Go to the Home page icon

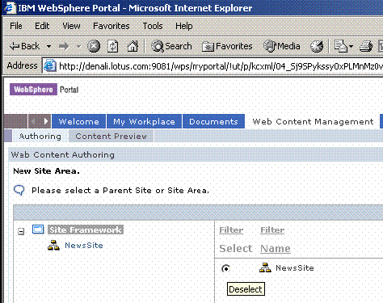point(133,46)
